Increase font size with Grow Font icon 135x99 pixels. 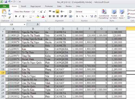[x=41, y=12]
